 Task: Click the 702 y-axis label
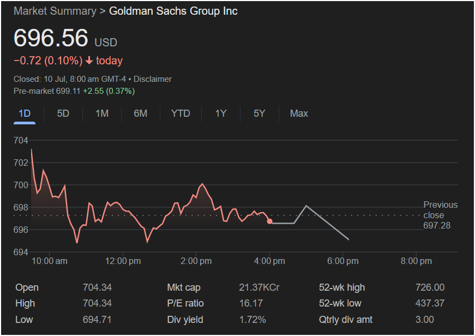coord(21,163)
